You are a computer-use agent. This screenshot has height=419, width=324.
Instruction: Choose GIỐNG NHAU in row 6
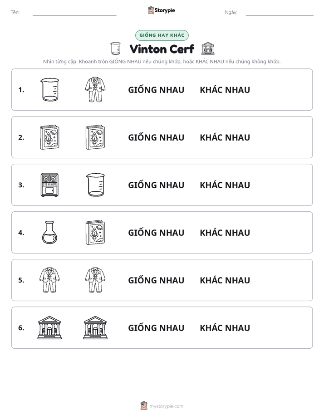(x=156, y=327)
